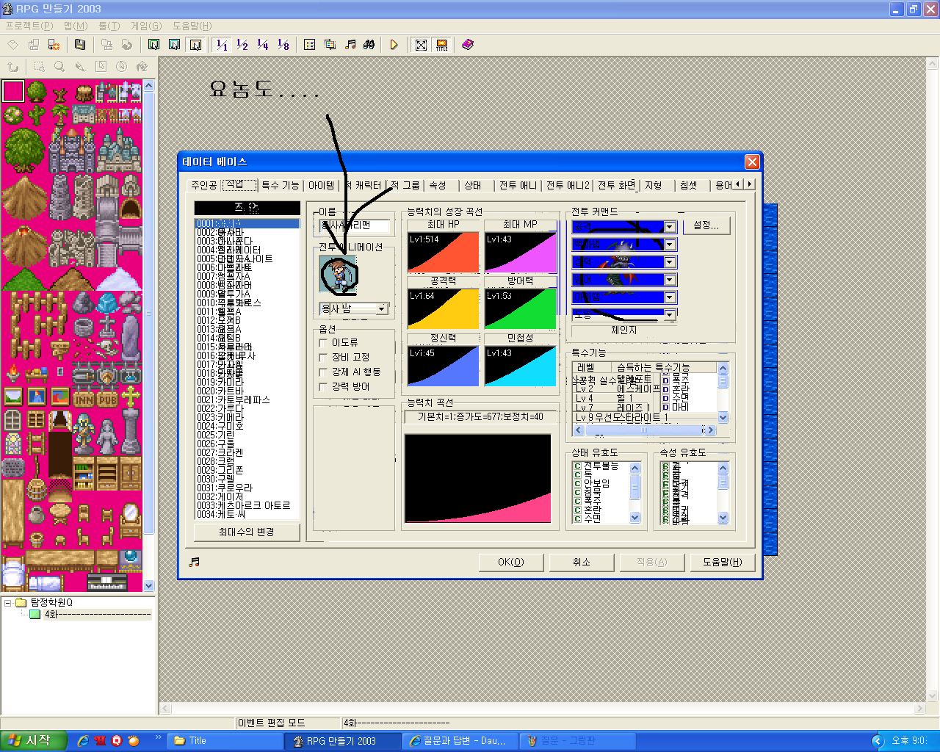Open the fifth battle command dropdown
This screenshot has height=752, width=940.
pyautogui.click(x=670, y=297)
